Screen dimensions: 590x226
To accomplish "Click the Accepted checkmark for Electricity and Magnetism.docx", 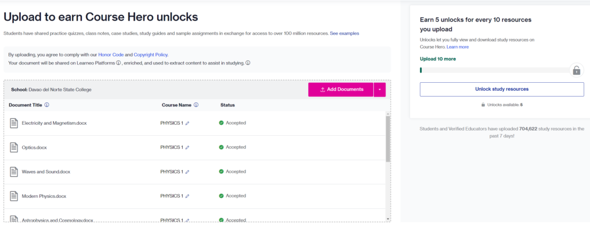I will (221, 122).
